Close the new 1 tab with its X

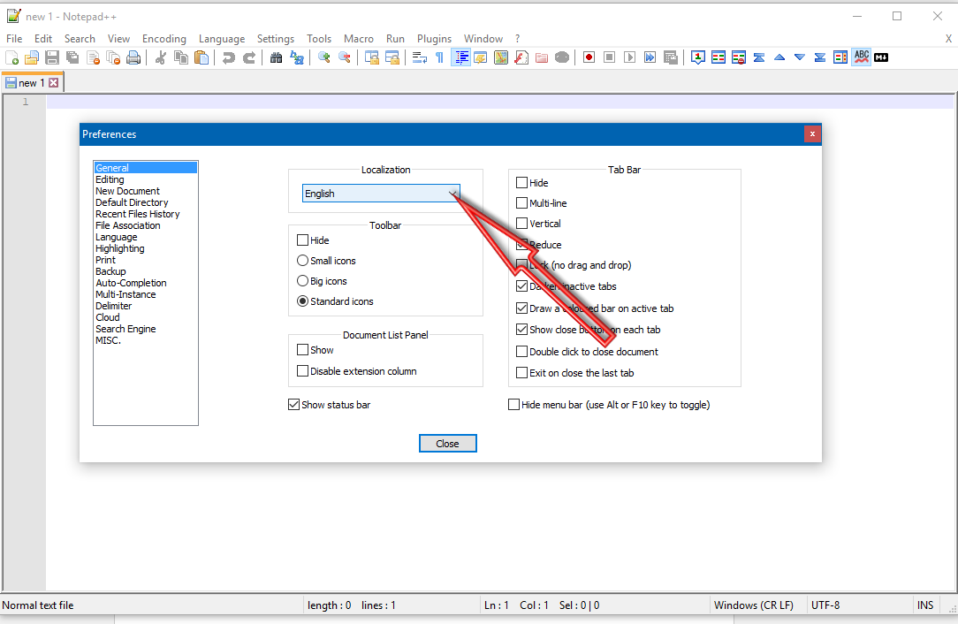point(54,82)
